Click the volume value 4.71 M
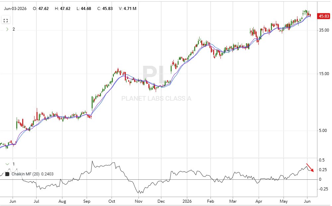 click(130, 9)
